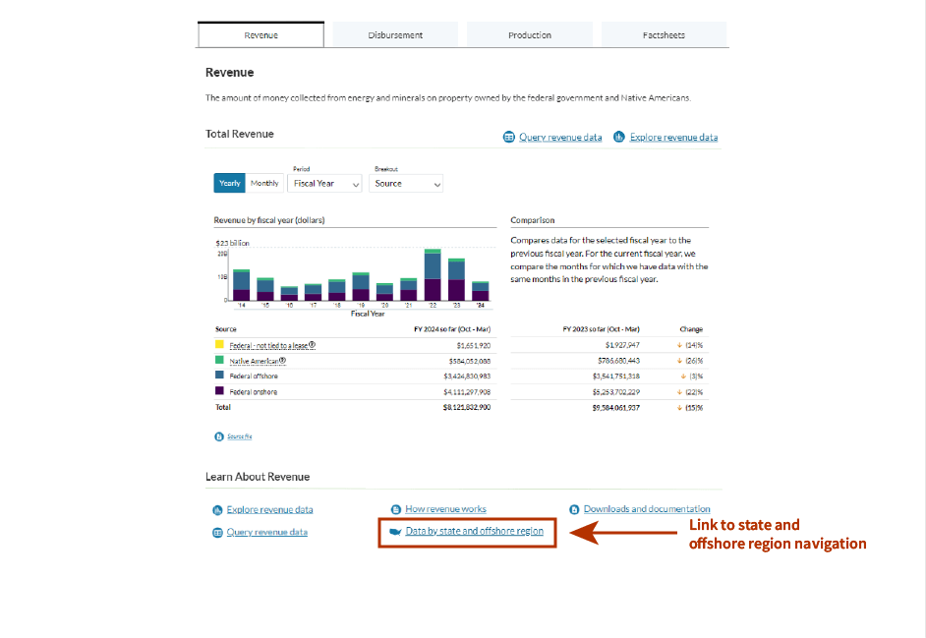Open the How revenue works link

coord(445,509)
